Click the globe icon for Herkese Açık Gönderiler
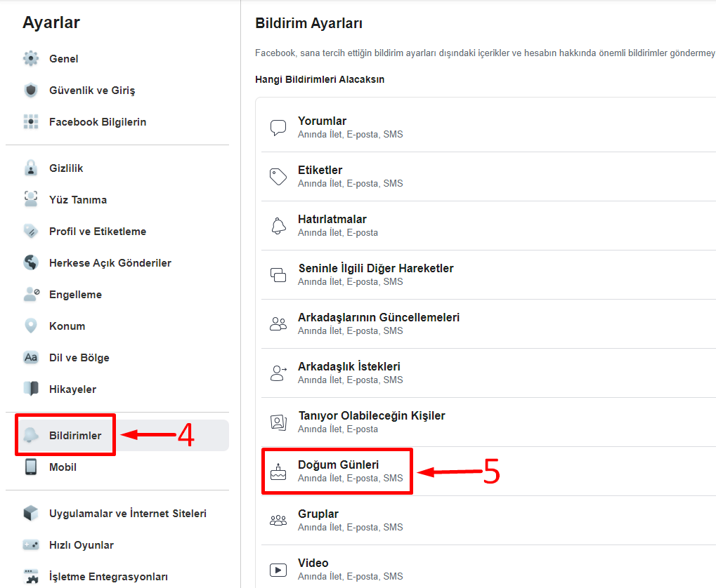Image resolution: width=716 pixels, height=588 pixels. tap(31, 263)
